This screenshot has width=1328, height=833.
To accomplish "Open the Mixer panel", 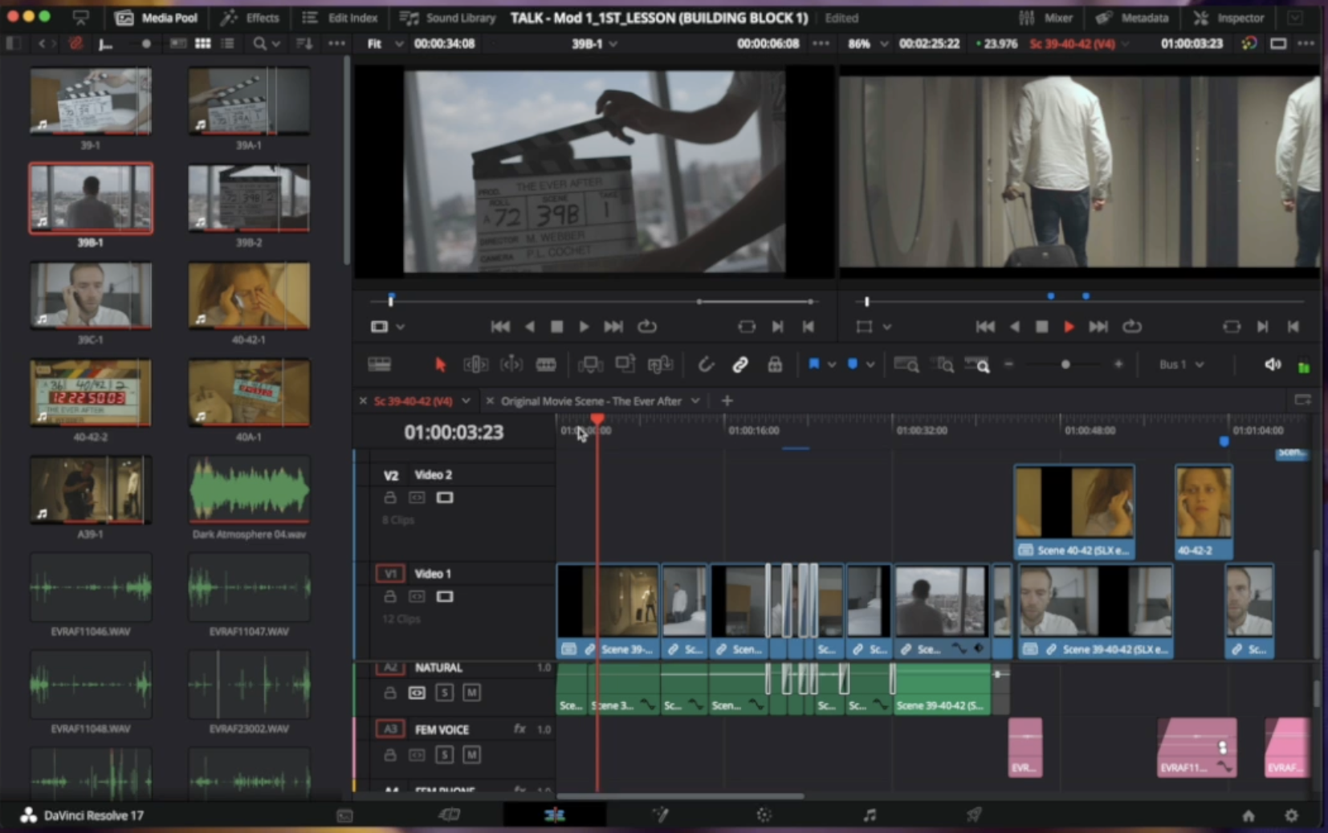I will [x=1045, y=18].
